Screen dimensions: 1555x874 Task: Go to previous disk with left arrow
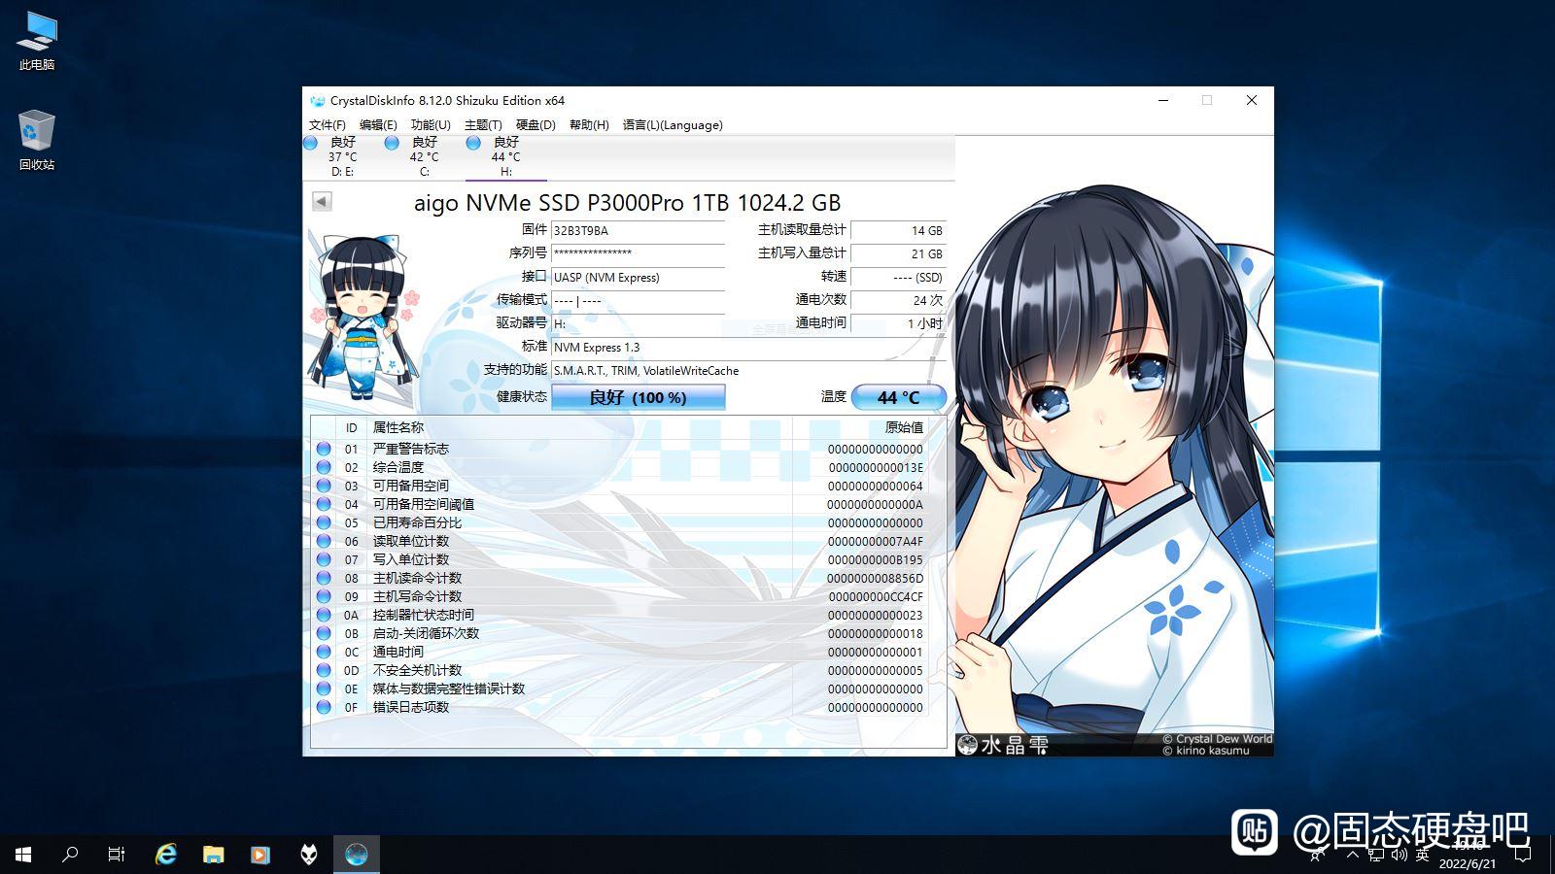(x=322, y=201)
